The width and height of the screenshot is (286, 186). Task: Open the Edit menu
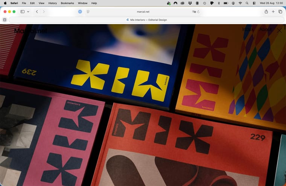pos(32,3)
